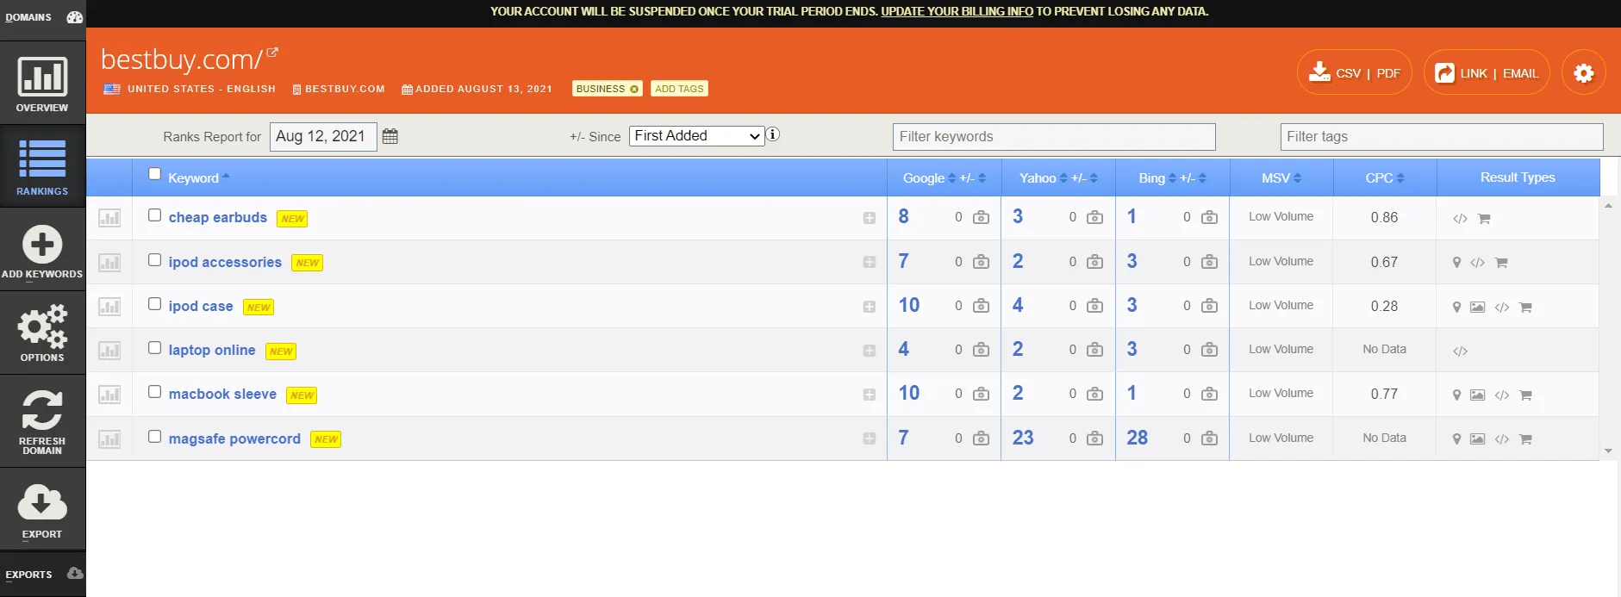Expand the laptop online row with plus icon
The image size is (1621, 597).
click(x=869, y=351)
